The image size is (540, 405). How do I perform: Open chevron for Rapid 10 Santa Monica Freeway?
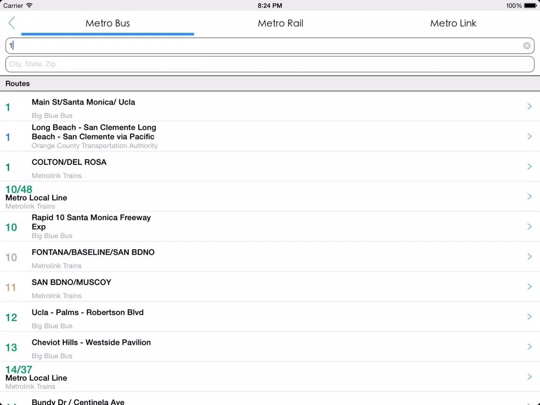pyautogui.click(x=530, y=226)
